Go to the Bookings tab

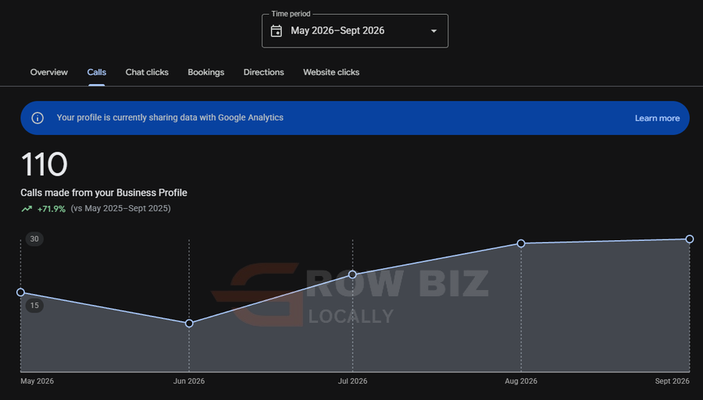pos(205,72)
